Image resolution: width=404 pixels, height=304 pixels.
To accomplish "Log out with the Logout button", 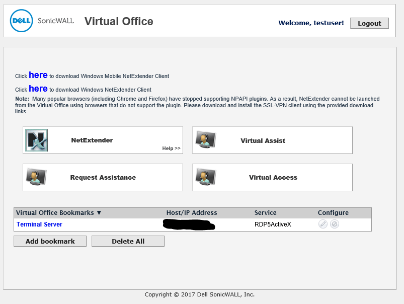I will (x=369, y=23).
